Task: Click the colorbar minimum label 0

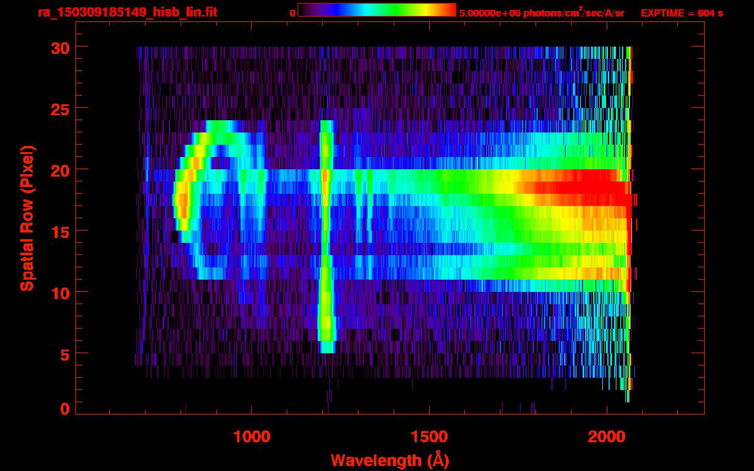Action: 292,13
